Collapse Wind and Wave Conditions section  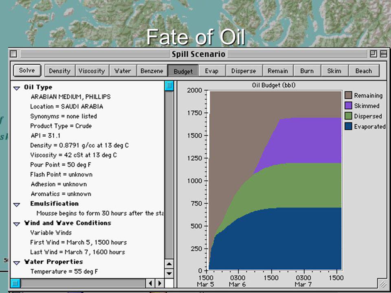17,224
